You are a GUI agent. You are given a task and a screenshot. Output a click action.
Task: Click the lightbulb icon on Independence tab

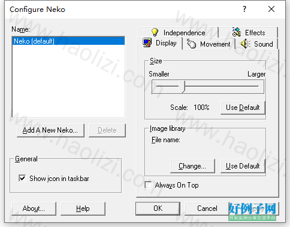(x=155, y=32)
